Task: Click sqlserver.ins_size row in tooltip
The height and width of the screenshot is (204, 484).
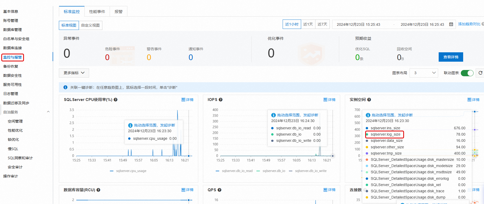Action: click(415, 128)
